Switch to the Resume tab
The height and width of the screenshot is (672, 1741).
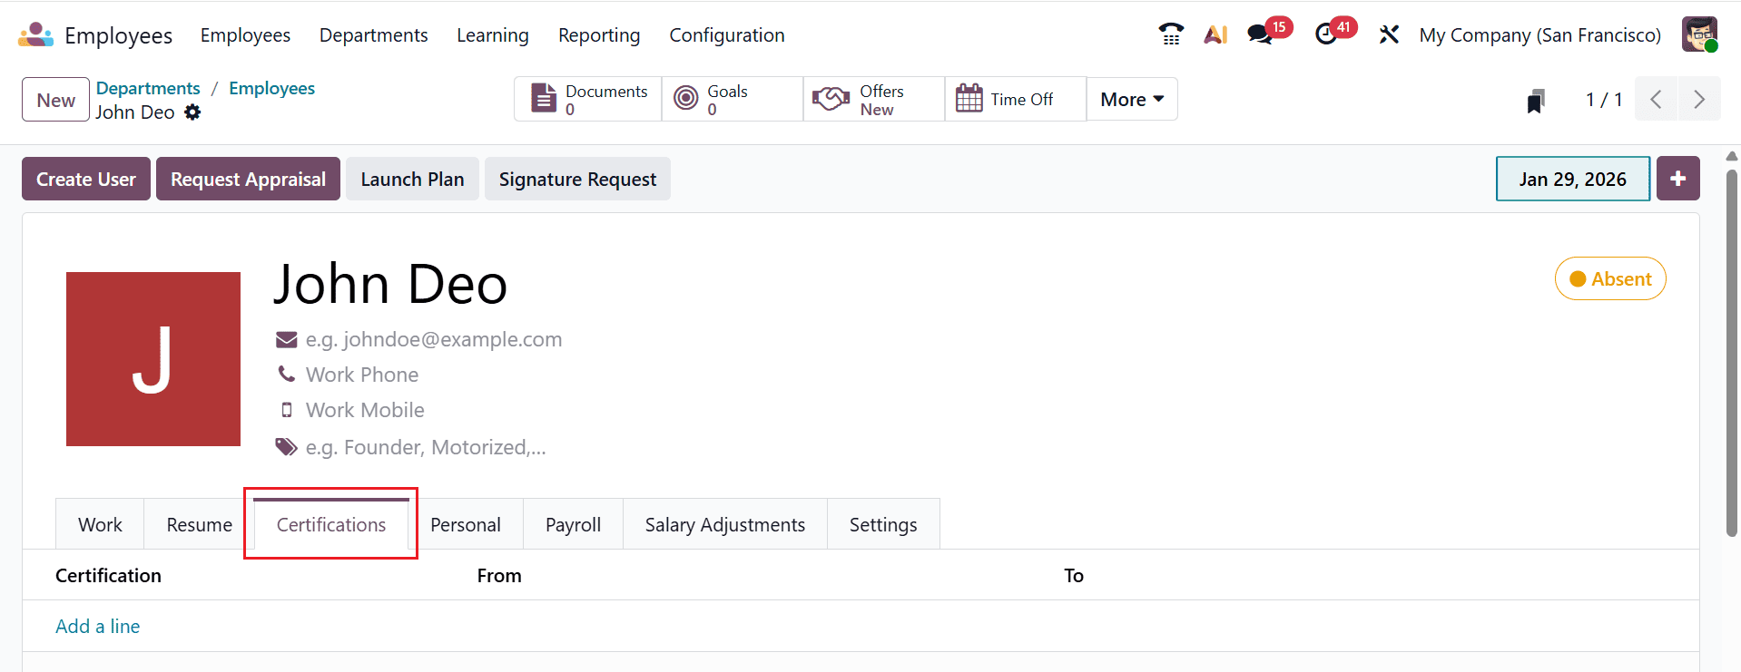coord(199,524)
